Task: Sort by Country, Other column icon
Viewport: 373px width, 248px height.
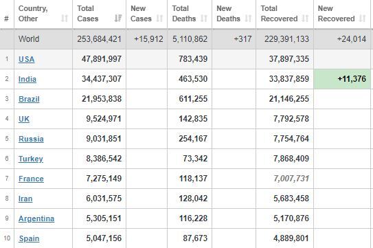Action: click(65, 19)
